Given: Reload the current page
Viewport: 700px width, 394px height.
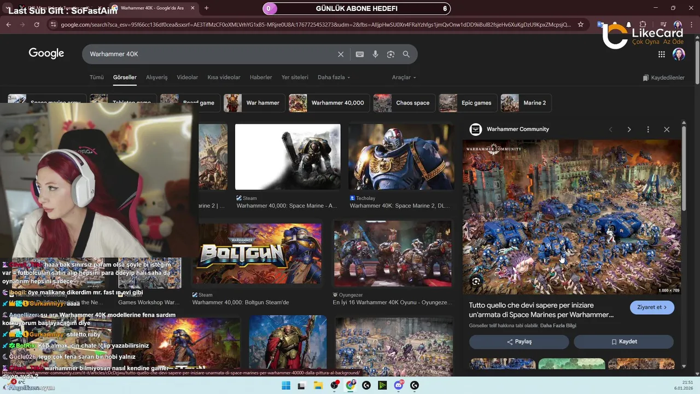Looking at the screenshot, I should click(37, 25).
